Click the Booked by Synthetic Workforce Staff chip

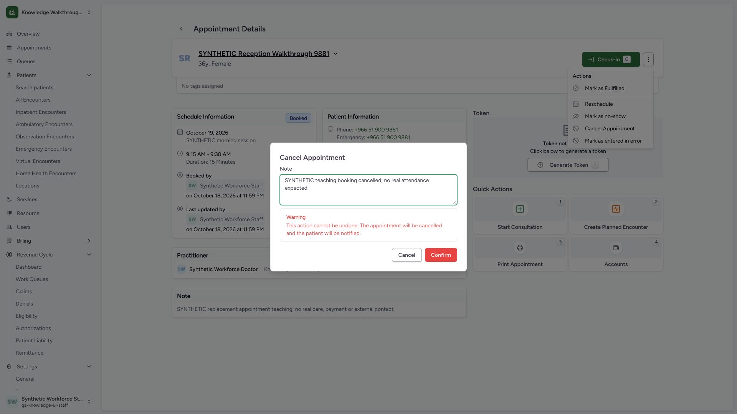(x=225, y=186)
